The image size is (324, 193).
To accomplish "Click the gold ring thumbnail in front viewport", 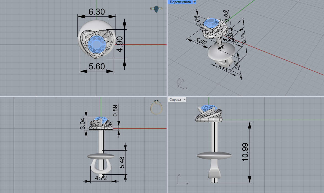I will click(x=156, y=107).
